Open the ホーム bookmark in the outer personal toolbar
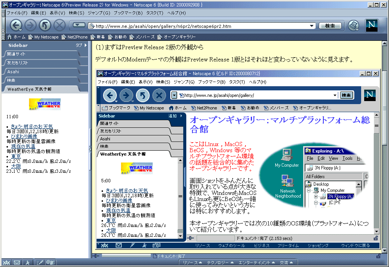The width and height of the screenshot is (389, 267). [x=16, y=37]
